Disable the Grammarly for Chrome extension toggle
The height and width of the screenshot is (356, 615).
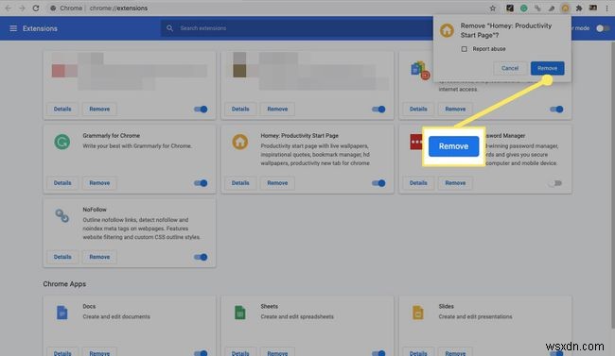point(201,183)
